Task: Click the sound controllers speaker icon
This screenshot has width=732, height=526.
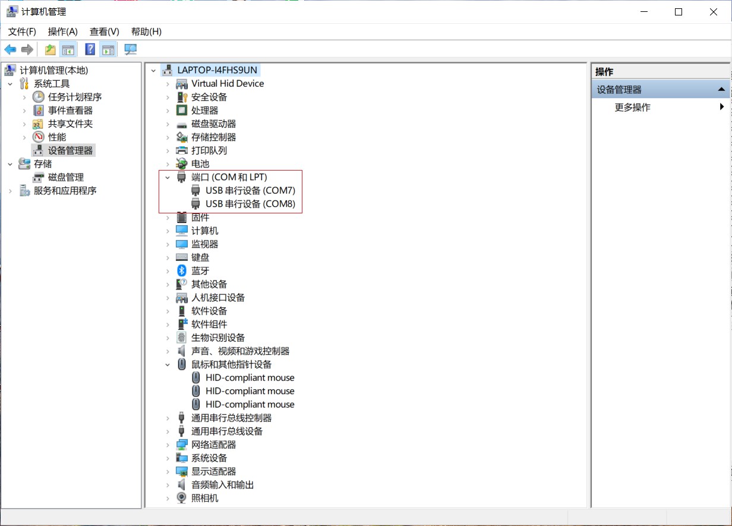Action: [x=182, y=351]
